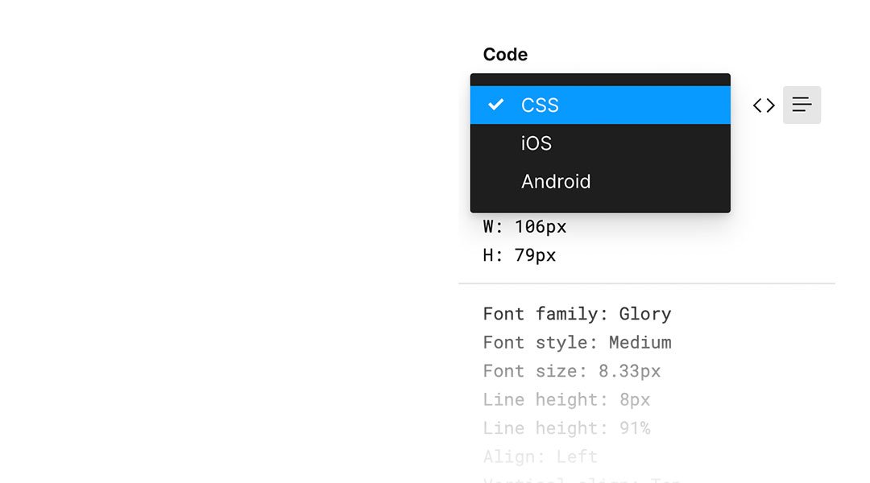Select the Font family: Glory line
This screenshot has width=870, height=483.
(577, 314)
